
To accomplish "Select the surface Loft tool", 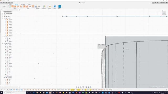I will pyautogui.click(x=21, y=6).
